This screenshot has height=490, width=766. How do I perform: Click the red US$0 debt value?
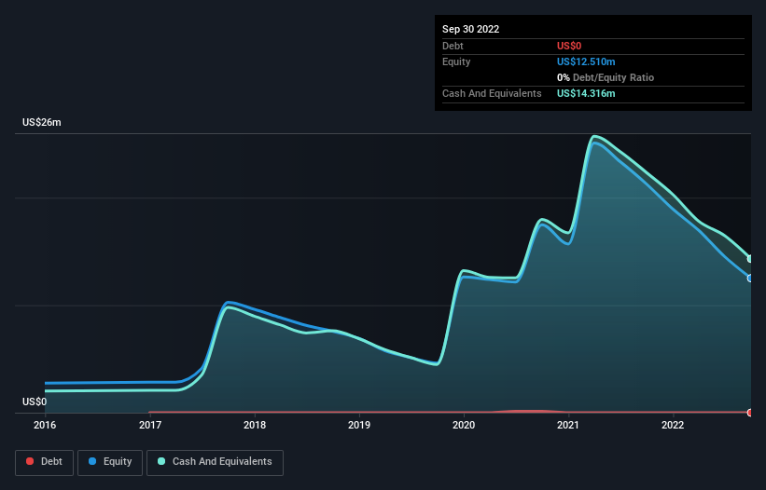[569, 46]
